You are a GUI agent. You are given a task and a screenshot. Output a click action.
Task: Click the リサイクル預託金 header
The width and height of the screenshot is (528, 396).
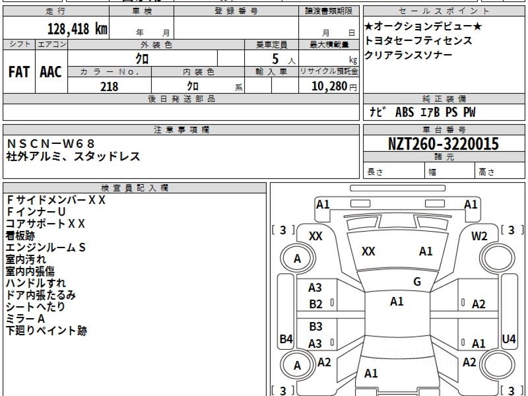point(329,72)
